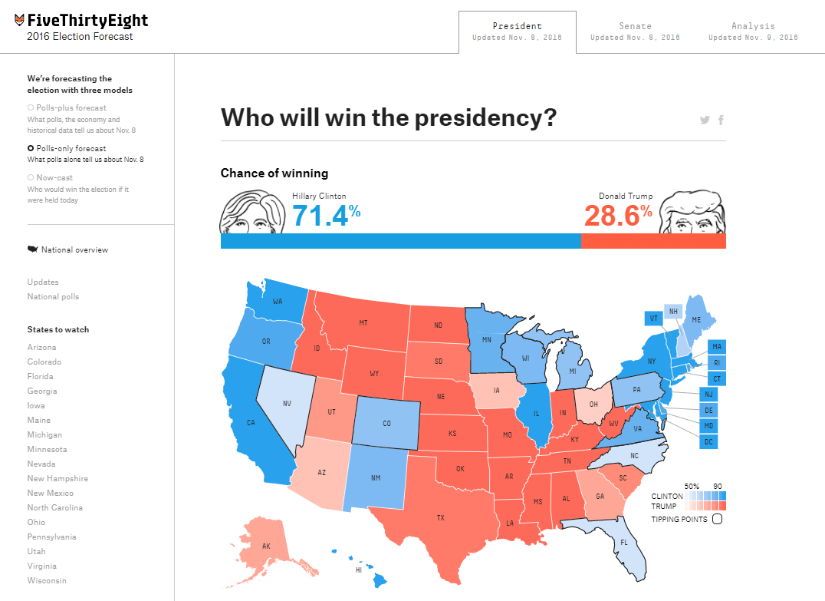Select the Massachusetts MA square box
Image resolution: width=825 pixels, height=601 pixels.
(x=716, y=347)
